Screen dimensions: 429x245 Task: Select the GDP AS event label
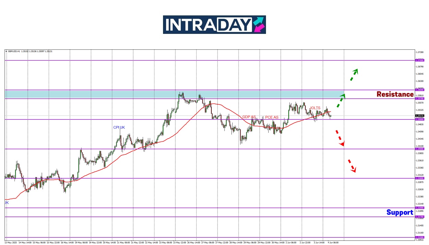pyautogui.click(x=249, y=117)
